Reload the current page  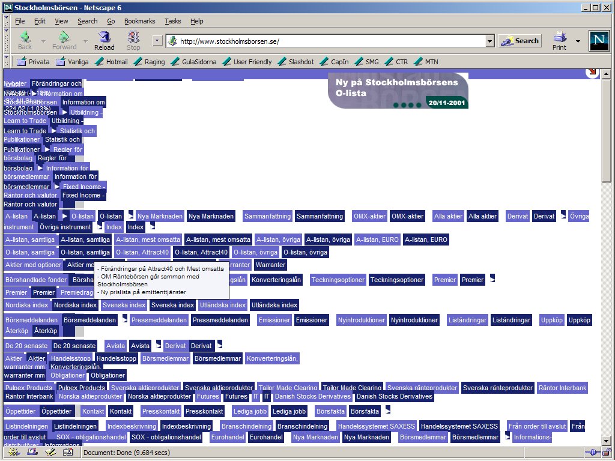pyautogui.click(x=105, y=41)
